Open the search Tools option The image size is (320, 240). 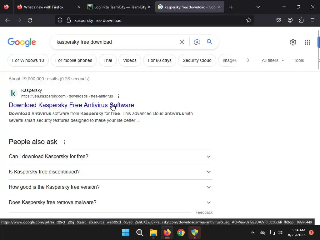click(299, 60)
